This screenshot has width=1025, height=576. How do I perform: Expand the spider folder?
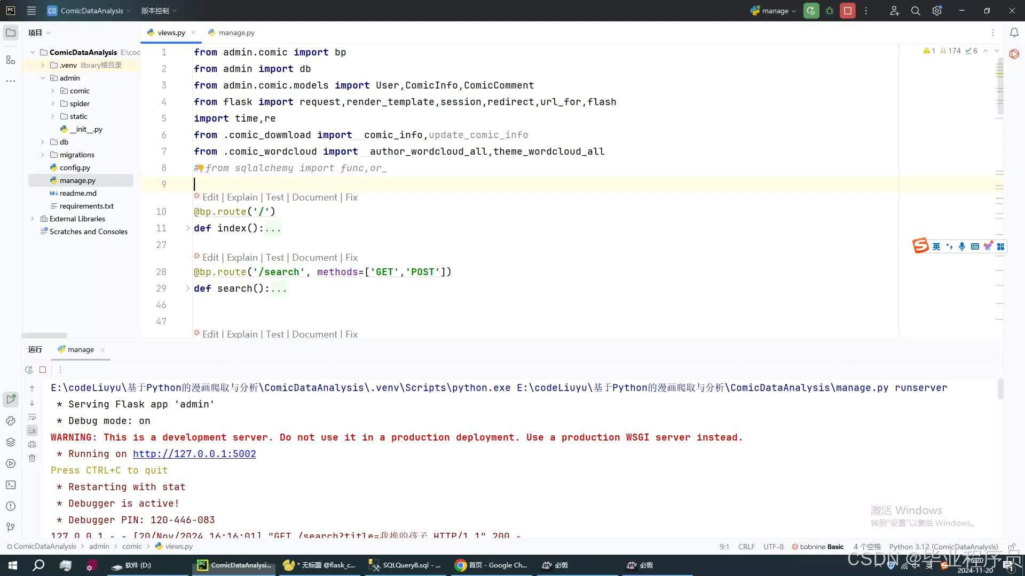(x=53, y=103)
